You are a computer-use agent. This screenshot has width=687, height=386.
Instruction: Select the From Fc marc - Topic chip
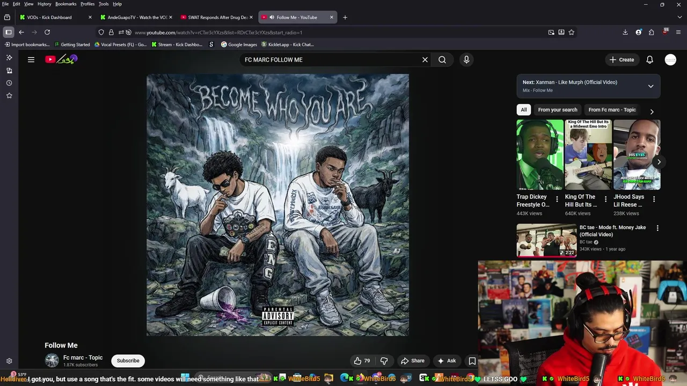click(x=612, y=110)
